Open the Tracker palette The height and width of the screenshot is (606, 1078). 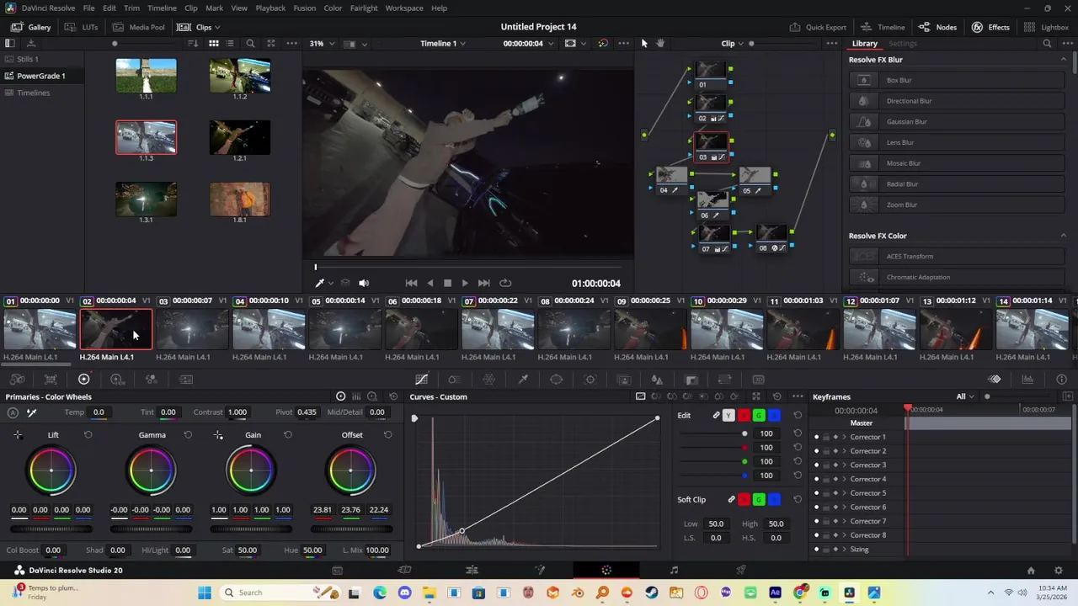pos(590,380)
